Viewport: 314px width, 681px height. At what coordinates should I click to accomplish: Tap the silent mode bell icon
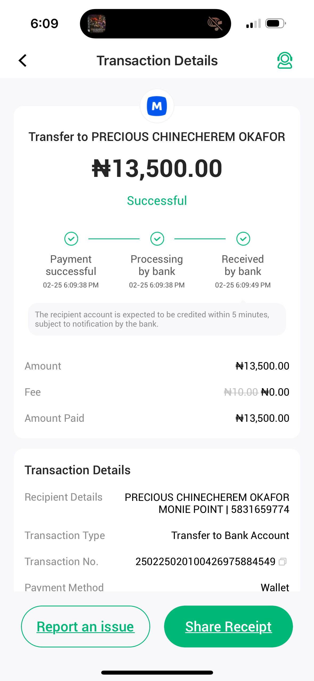[x=215, y=23]
